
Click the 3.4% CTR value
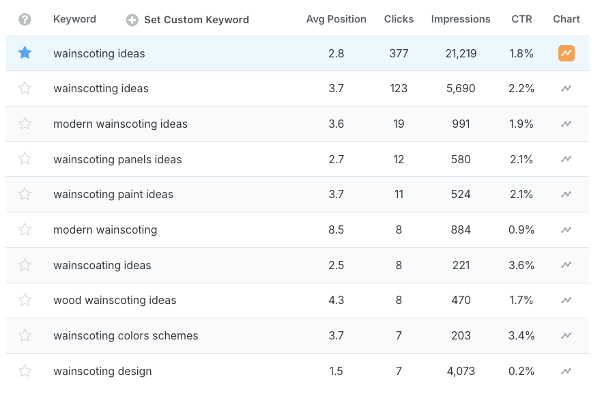521,336
